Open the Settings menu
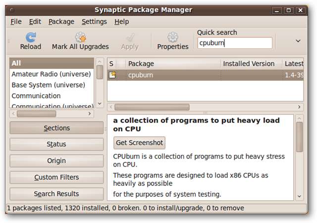This screenshot has height=223, width=317. [x=94, y=22]
